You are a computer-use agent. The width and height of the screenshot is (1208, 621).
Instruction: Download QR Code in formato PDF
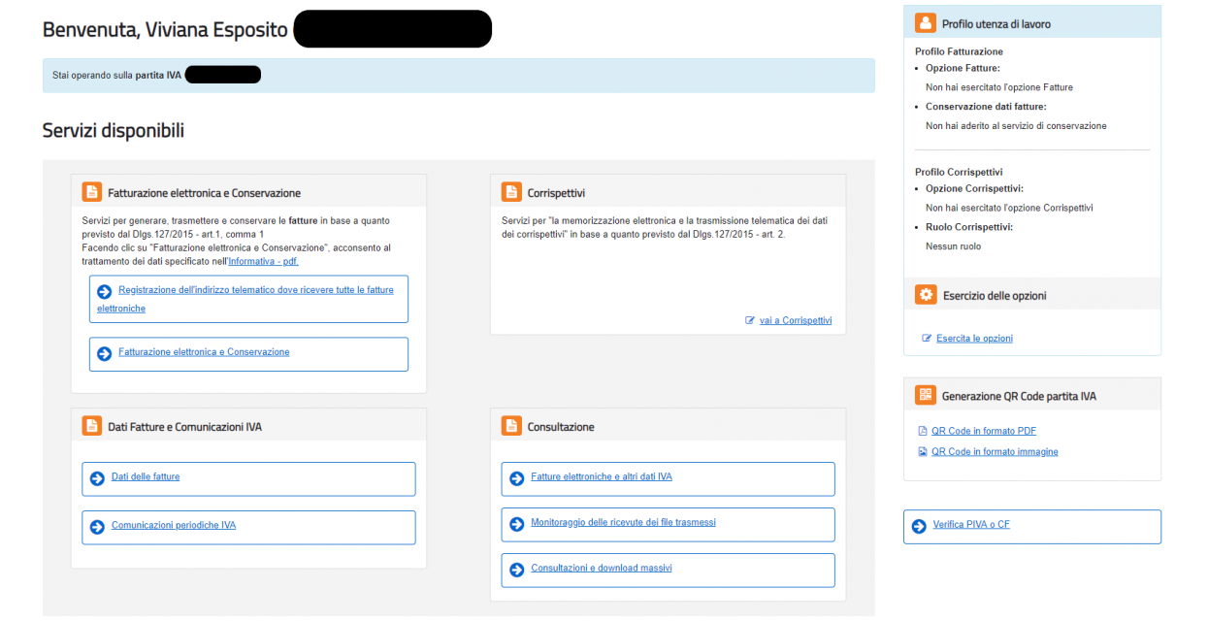tap(984, 431)
